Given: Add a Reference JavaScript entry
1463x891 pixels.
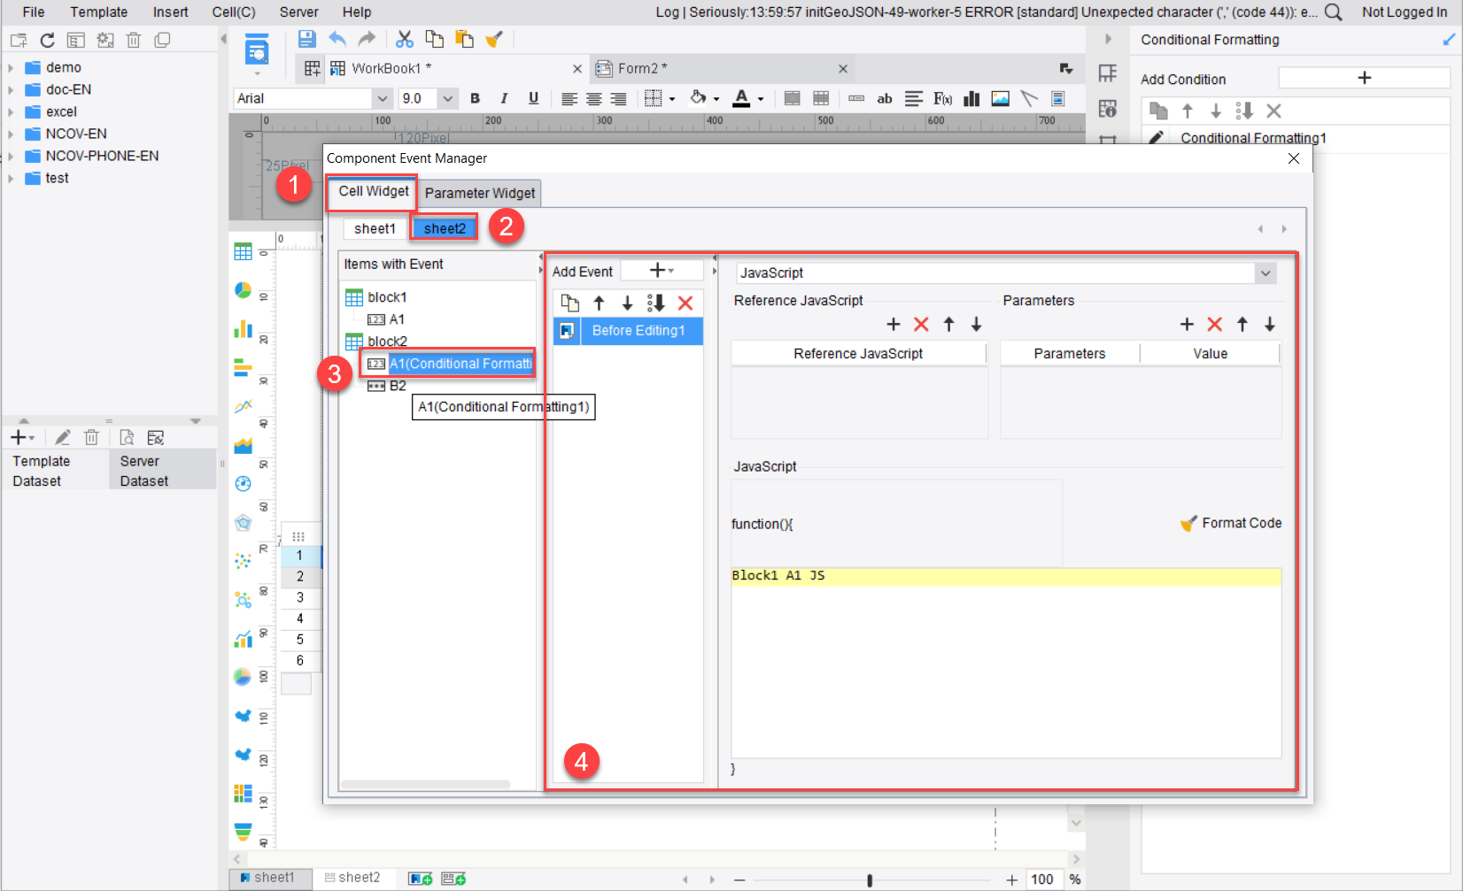Looking at the screenshot, I should [x=894, y=325].
